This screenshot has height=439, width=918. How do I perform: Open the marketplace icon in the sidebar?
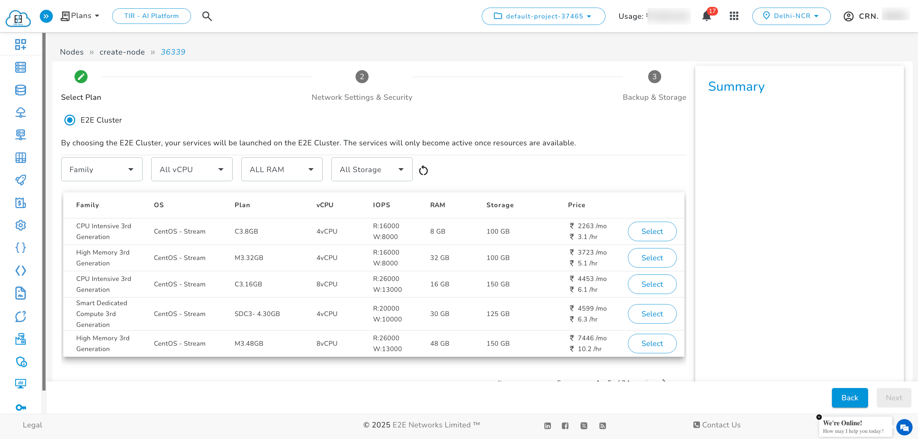[x=21, y=339]
